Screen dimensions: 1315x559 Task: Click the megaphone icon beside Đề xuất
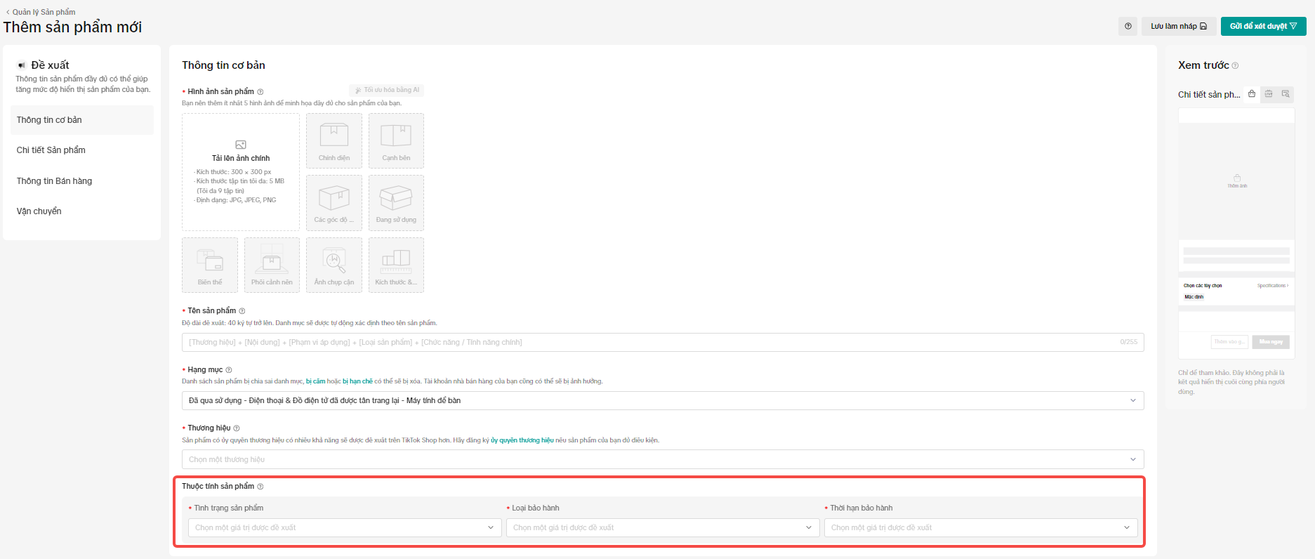[x=22, y=65]
